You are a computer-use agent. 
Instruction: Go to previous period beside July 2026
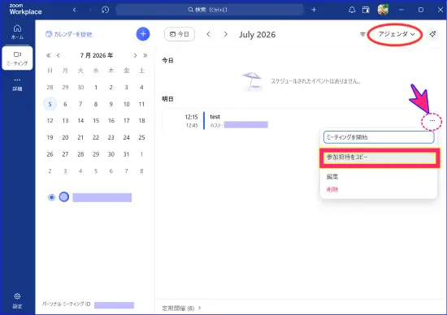click(208, 34)
